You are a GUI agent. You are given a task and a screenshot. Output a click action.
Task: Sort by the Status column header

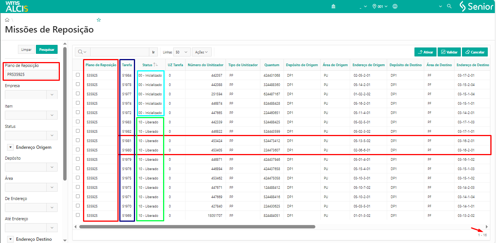coord(147,65)
